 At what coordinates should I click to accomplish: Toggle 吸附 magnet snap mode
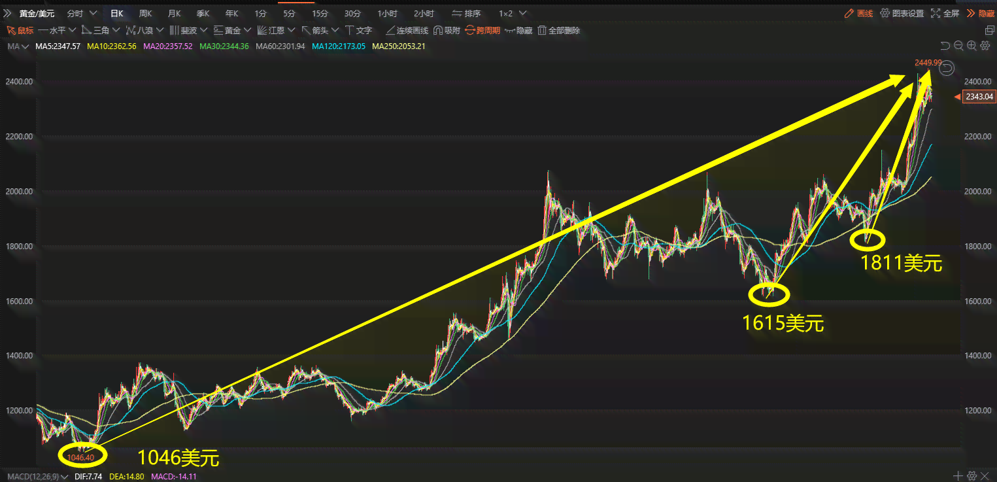pyautogui.click(x=447, y=30)
